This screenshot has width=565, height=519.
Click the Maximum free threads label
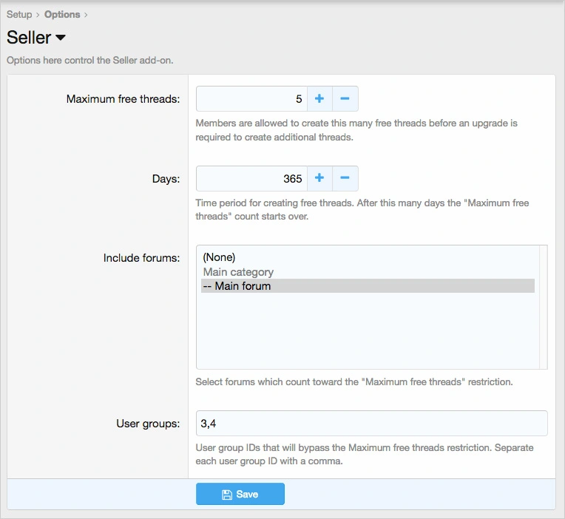click(123, 99)
